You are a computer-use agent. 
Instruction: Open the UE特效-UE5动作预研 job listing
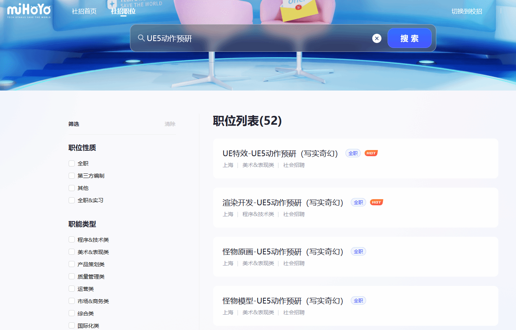click(280, 153)
